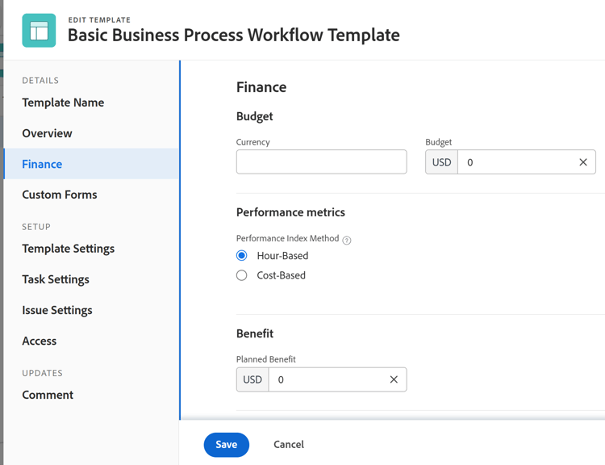Viewport: 605px width, 465px height.
Task: Clear the Planned Benefit value with X
Action: tap(394, 379)
